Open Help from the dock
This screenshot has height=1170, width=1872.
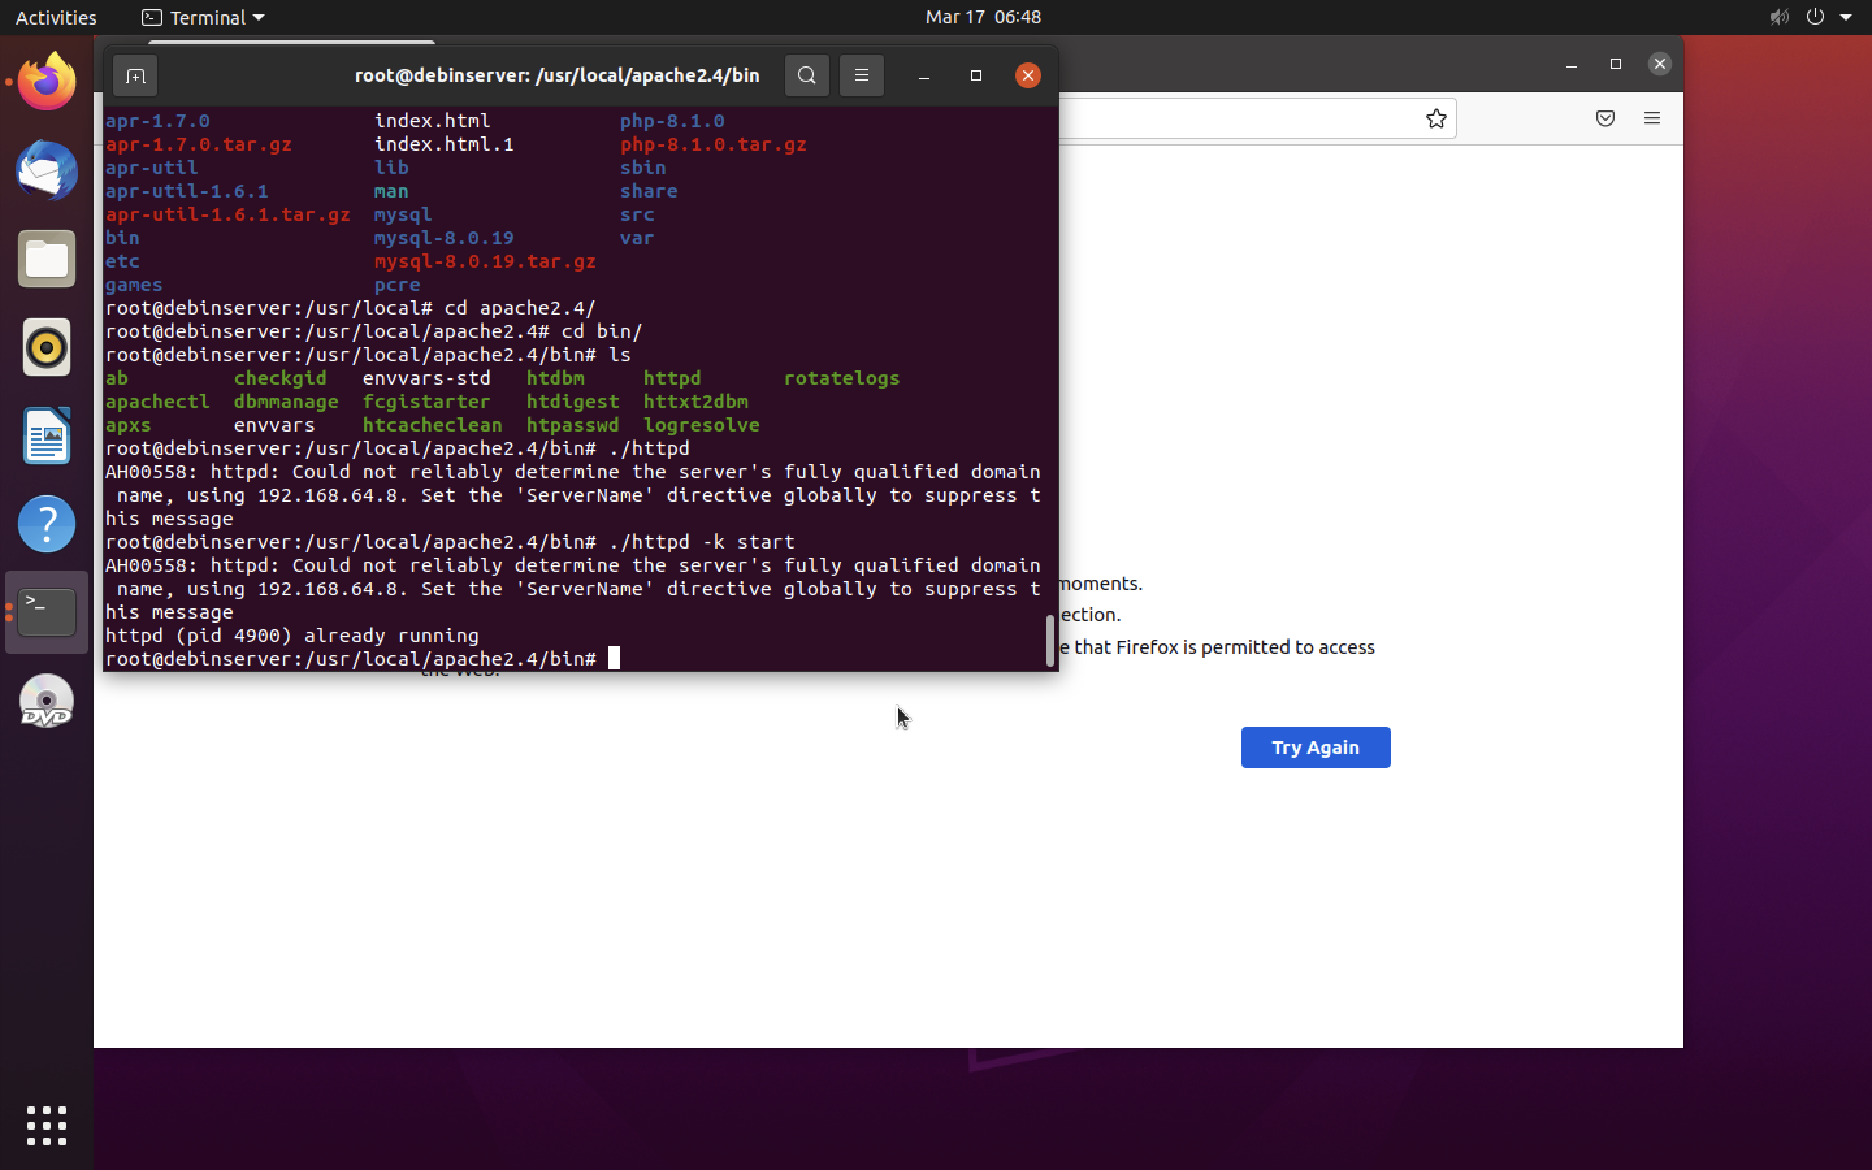(46, 524)
